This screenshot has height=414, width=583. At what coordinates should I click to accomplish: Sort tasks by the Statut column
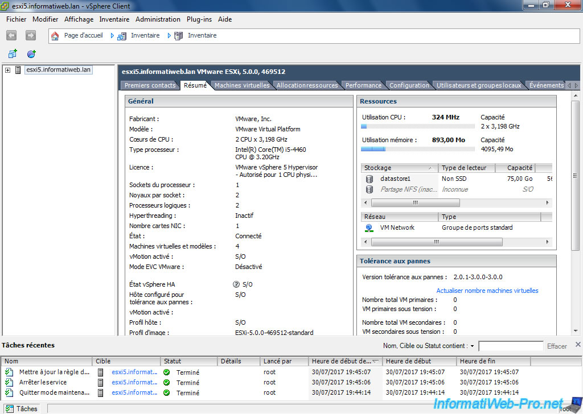point(189,361)
